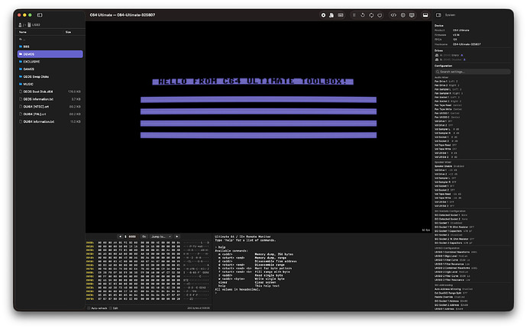Screen dimensions: 527x328
Task: Open the GEOS Swap Disks folder
Action: click(x=50, y=76)
